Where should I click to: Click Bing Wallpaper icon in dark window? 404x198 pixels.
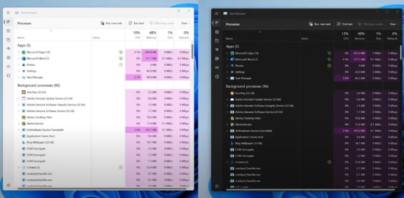[x=232, y=143]
